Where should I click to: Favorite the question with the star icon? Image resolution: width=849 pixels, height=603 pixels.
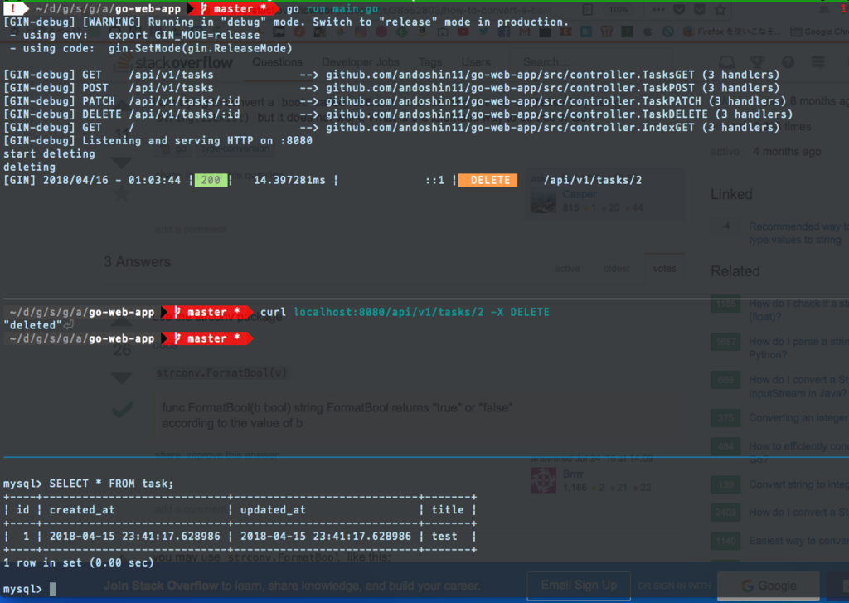[x=122, y=193]
